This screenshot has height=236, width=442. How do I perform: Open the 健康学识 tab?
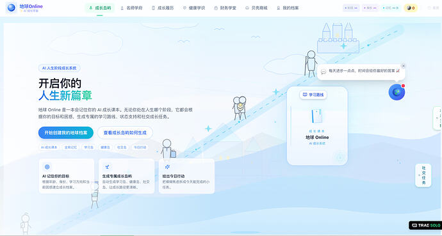tap(193, 8)
